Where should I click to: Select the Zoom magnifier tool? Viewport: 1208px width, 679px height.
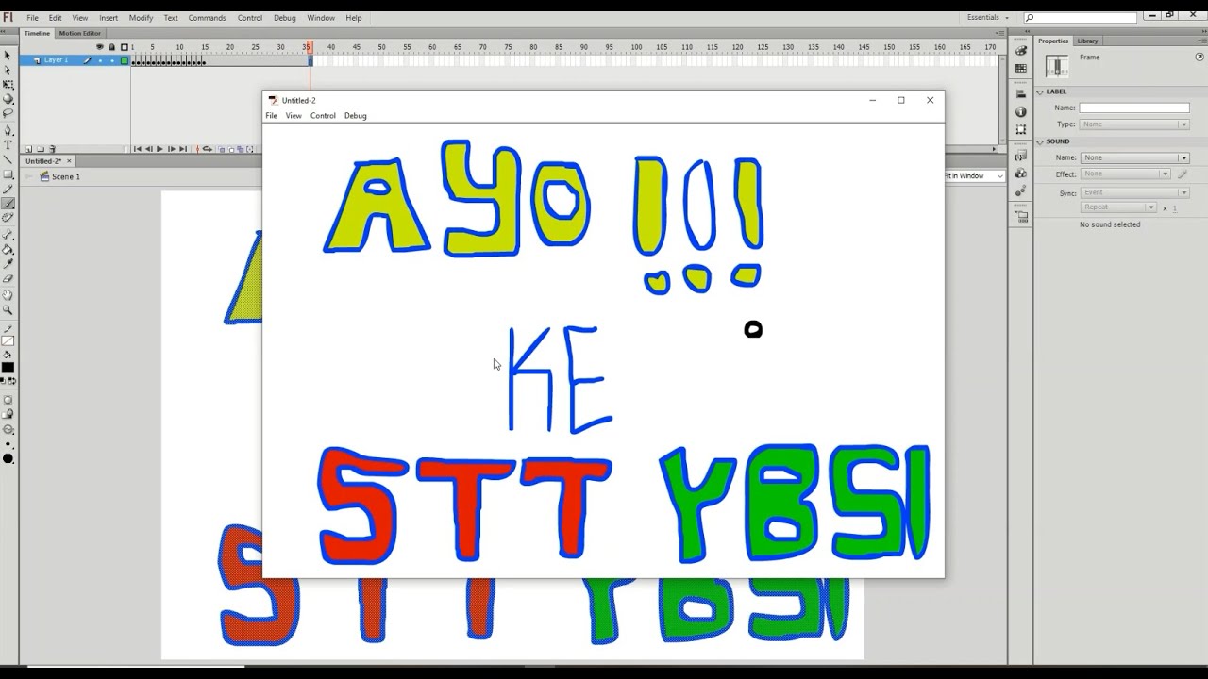click(x=8, y=309)
